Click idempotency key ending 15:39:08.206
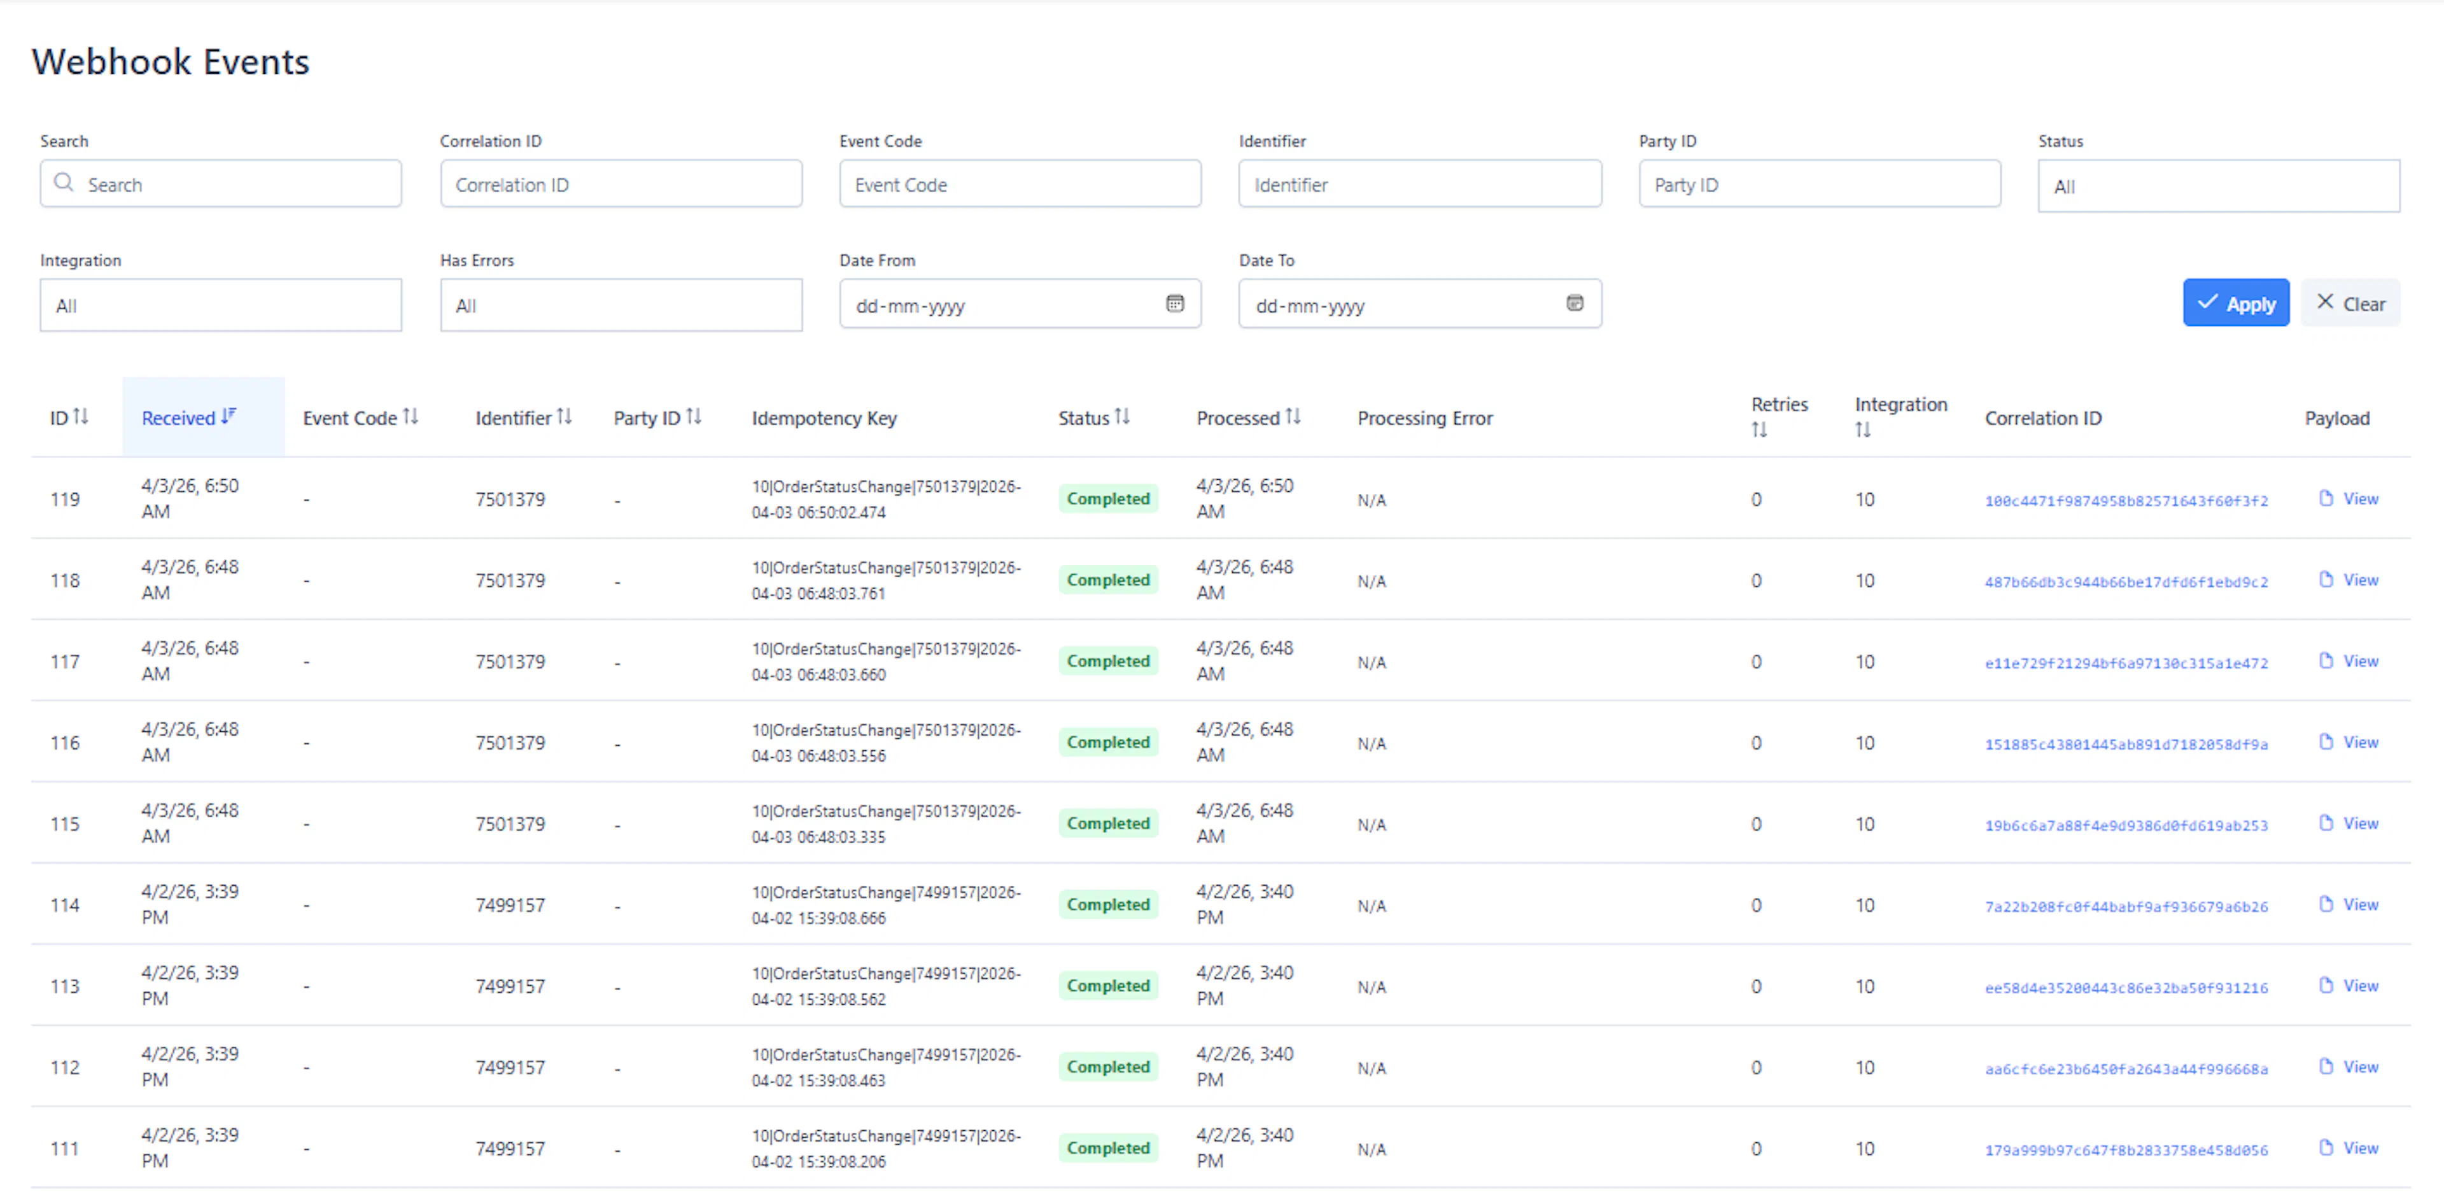 point(886,1149)
